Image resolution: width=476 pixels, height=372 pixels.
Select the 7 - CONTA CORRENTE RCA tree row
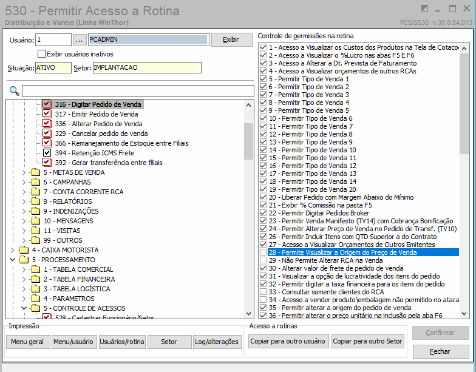pos(84,192)
